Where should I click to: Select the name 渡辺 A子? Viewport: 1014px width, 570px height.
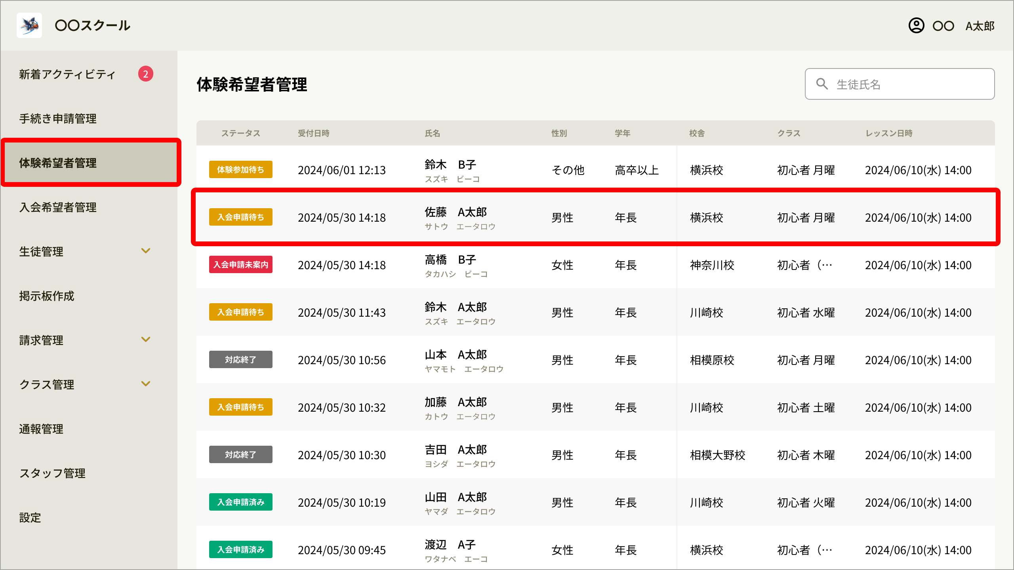point(450,544)
